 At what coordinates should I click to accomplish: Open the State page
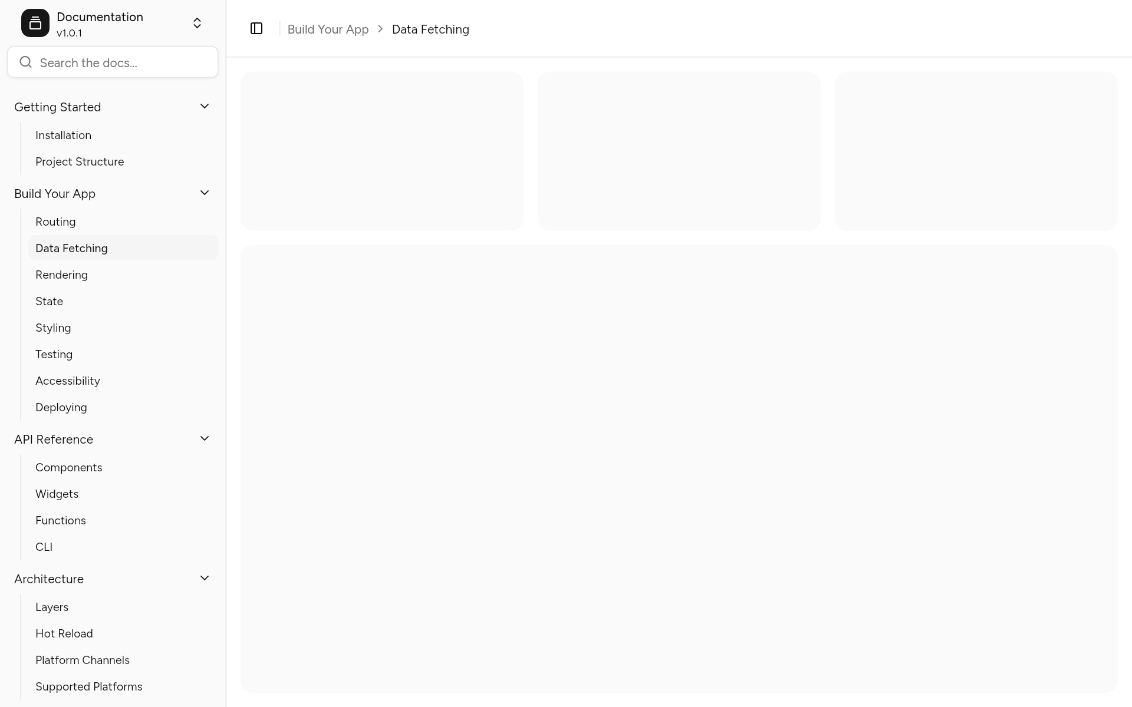pos(123,301)
